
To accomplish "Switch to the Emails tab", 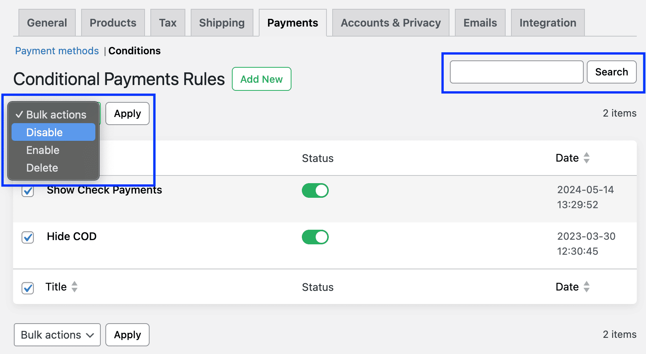I will (480, 23).
